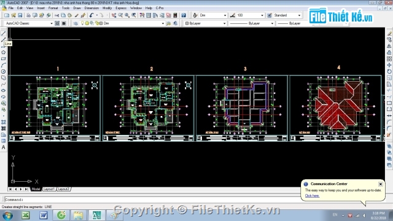
Task: Toggle lock icon of Dim layer
Action: tap(97, 23)
